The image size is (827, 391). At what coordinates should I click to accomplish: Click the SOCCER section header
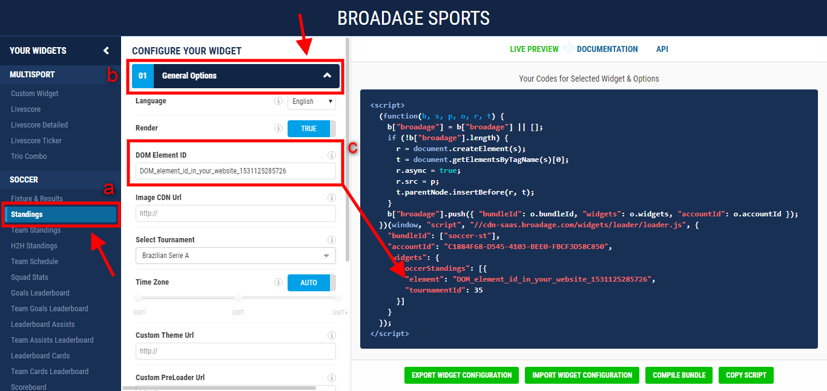pyautogui.click(x=61, y=180)
